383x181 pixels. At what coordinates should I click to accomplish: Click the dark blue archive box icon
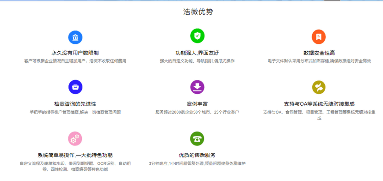point(75,87)
